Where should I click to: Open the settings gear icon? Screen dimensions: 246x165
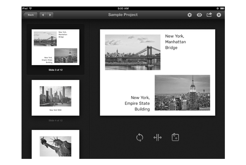coord(190,15)
